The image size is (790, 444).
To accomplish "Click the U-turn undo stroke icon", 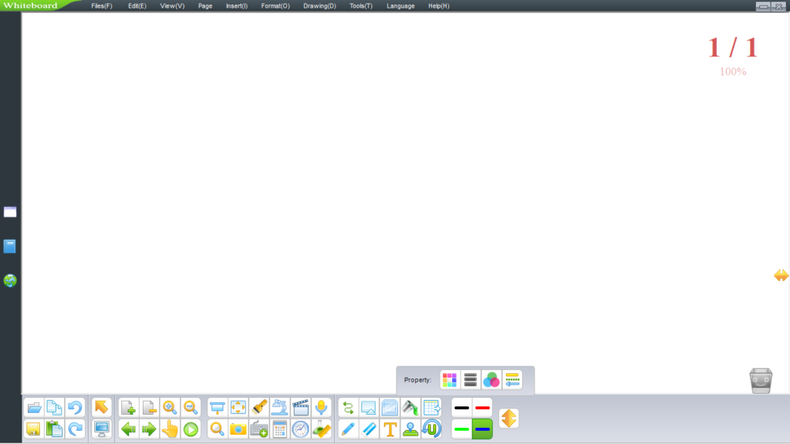I will click(432, 429).
